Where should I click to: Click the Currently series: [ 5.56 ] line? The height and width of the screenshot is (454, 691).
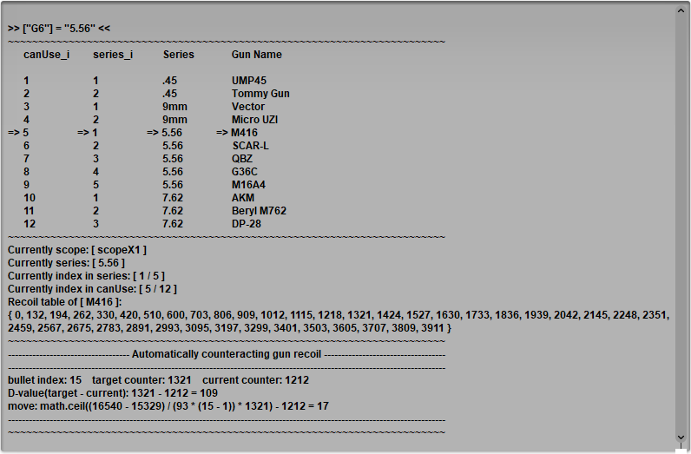(x=66, y=263)
